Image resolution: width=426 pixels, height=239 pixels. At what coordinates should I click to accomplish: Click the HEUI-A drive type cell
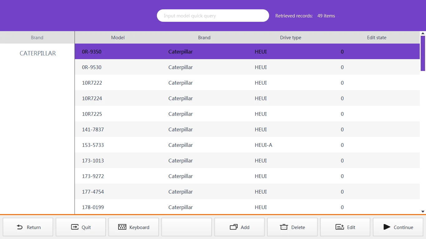[x=264, y=145]
